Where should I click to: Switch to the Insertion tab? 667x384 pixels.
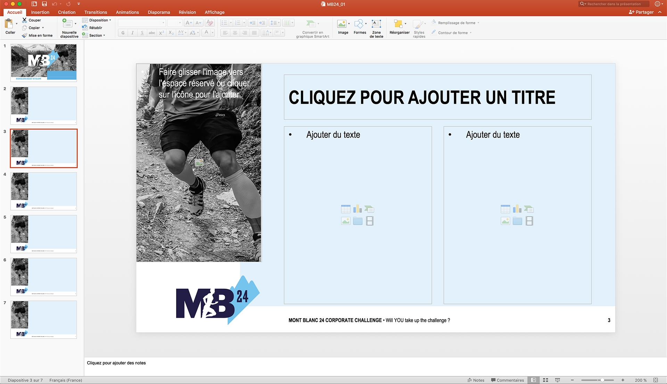[40, 12]
